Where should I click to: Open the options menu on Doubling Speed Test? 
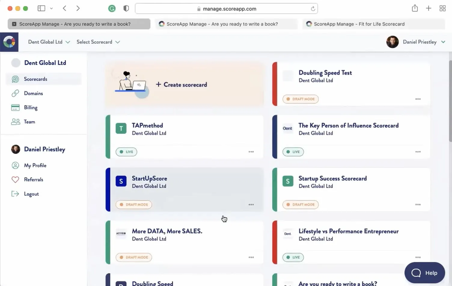[x=418, y=99]
